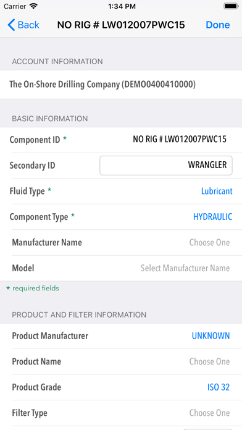Go Back to previous screen
The height and width of the screenshot is (430, 242).
coord(23,25)
